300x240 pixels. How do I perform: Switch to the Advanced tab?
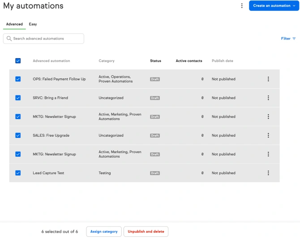(x=14, y=24)
